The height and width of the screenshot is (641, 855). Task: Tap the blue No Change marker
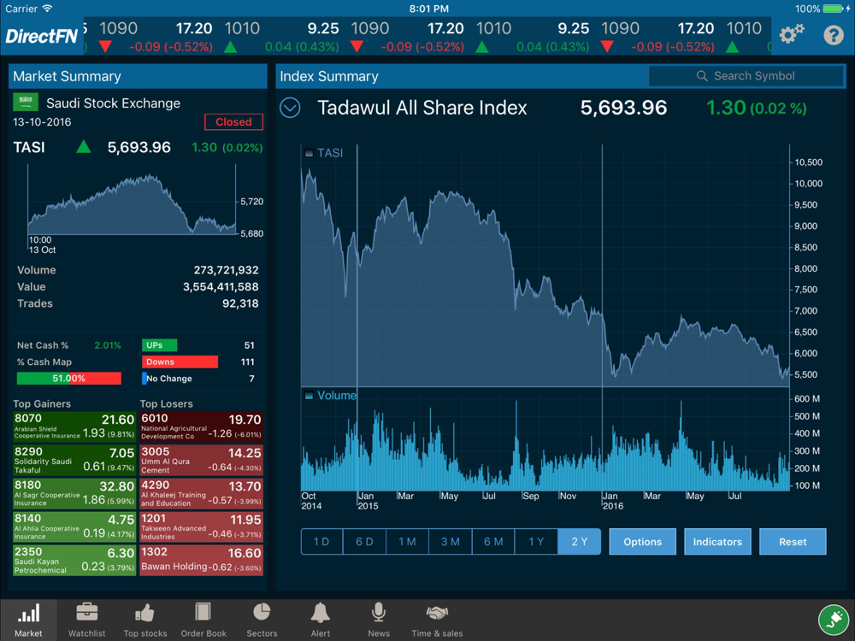(x=144, y=379)
